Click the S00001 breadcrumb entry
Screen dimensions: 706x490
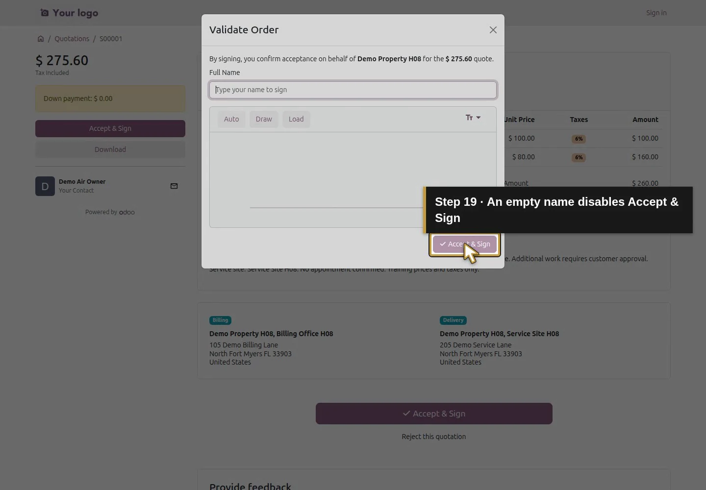pyautogui.click(x=111, y=39)
